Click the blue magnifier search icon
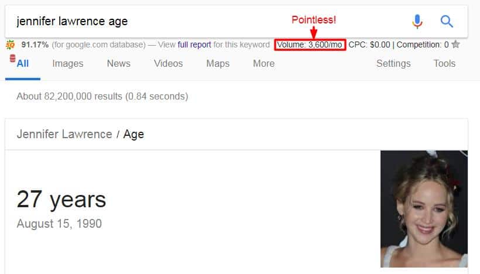The width and height of the screenshot is (480, 274). [446, 22]
